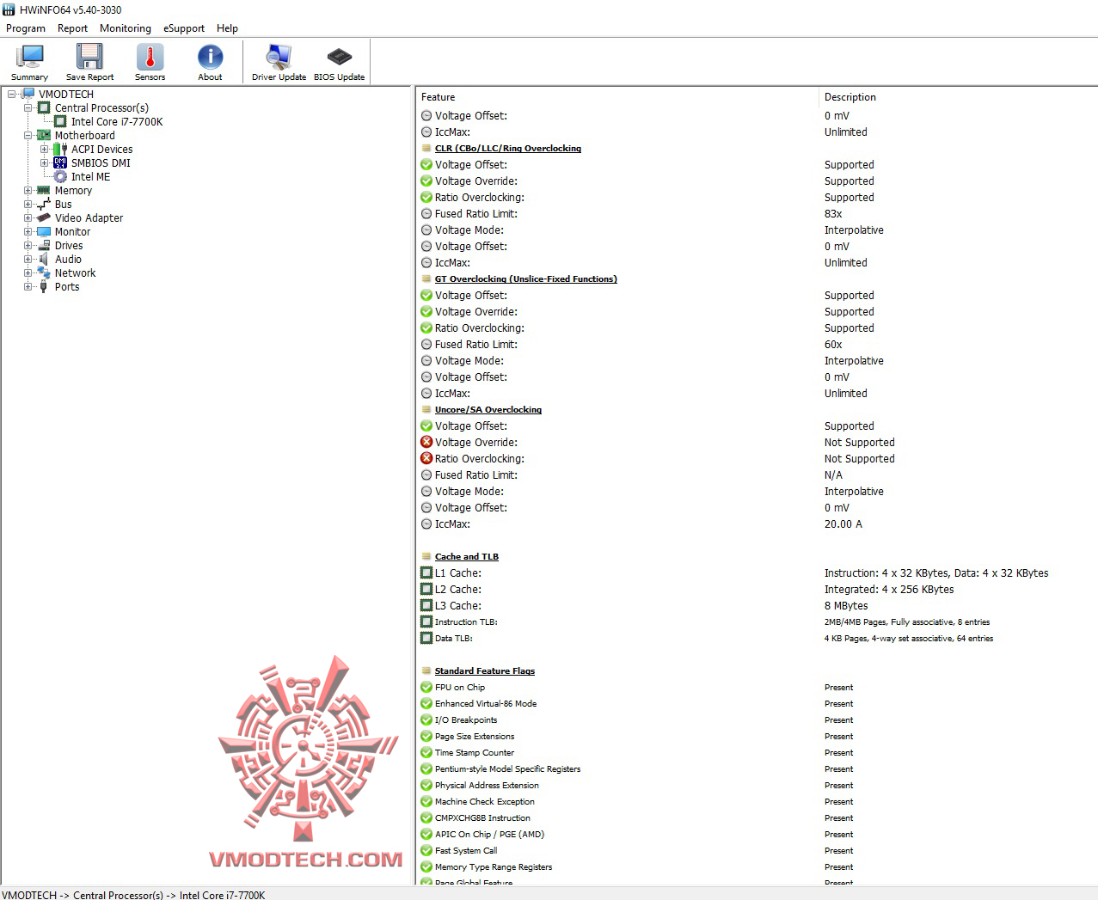Open the Program menu
1098x900 pixels.
26,28
